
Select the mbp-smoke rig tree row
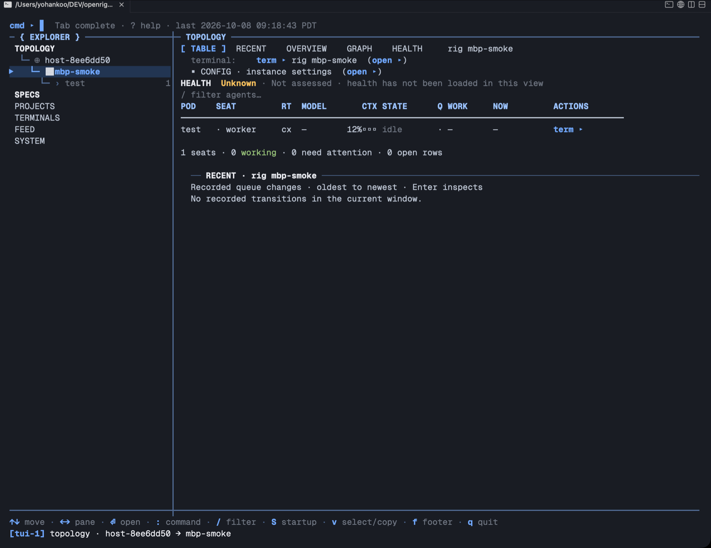pyautogui.click(x=90, y=72)
